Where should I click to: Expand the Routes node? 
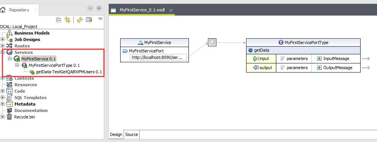(x=2, y=46)
